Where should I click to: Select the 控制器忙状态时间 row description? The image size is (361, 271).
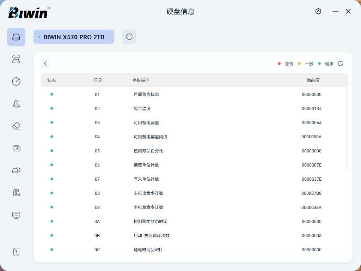(150, 222)
